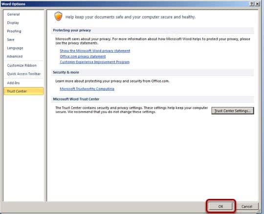Cancel the Word Options dialog
The width and height of the screenshot is (264, 214).
247,207
